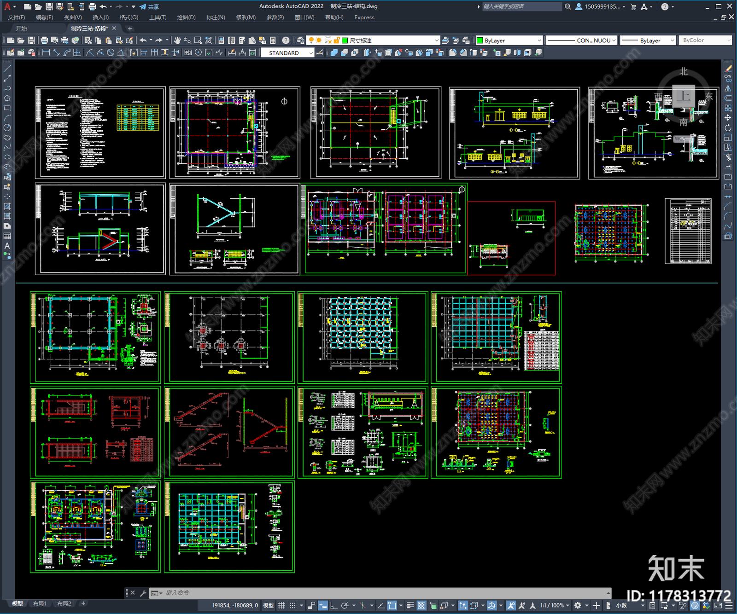Toggle transparency display in status bar
Screen dimensions: 737x614
coord(421,605)
